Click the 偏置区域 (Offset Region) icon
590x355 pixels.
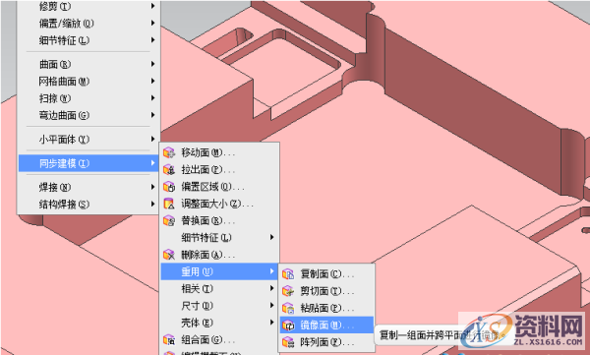click(169, 187)
